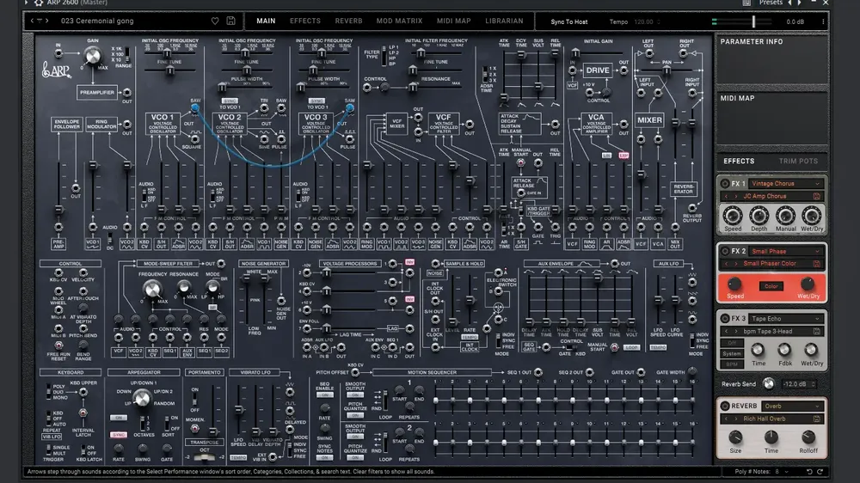Open the Tape Echo effect type dropdown
The image size is (860, 483).
pos(785,319)
